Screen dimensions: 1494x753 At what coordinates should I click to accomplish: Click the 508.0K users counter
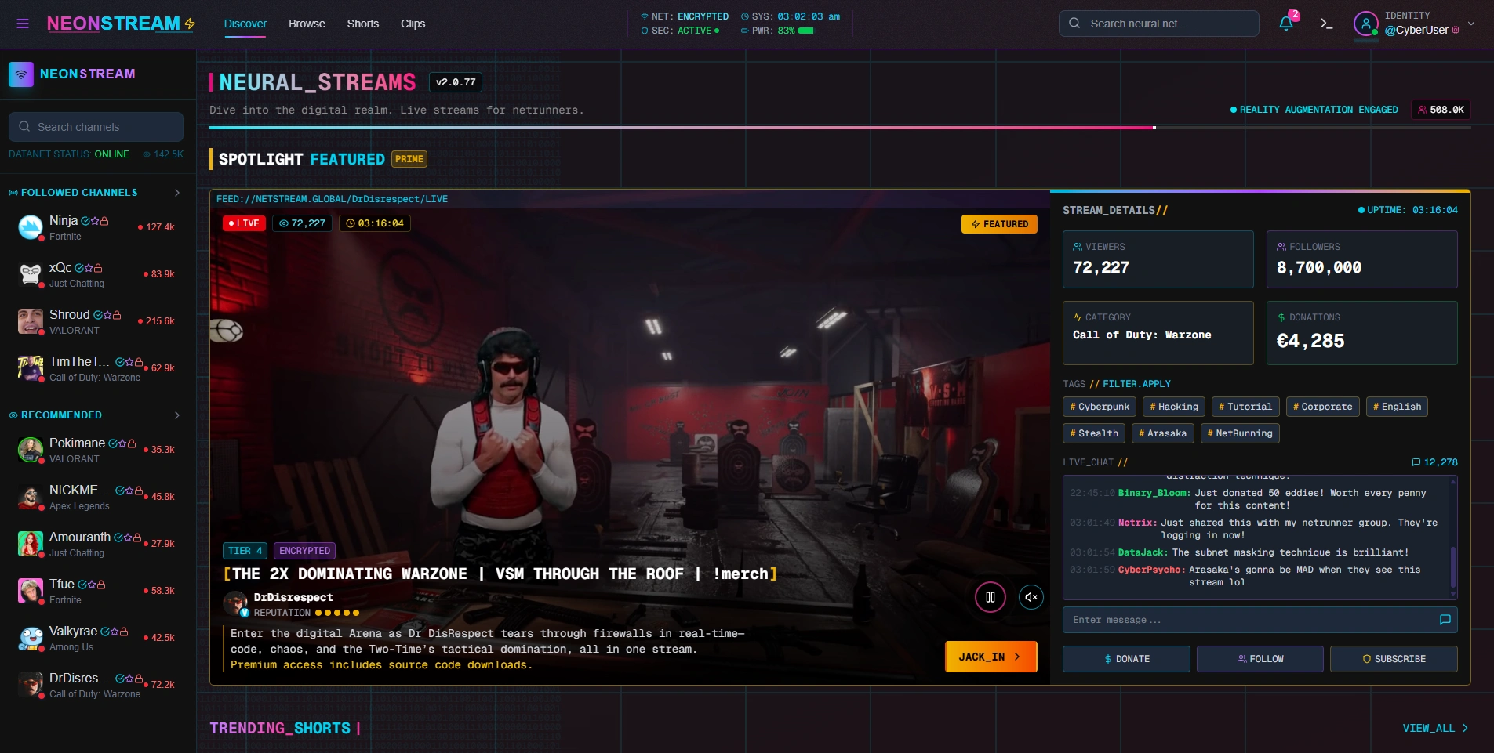1441,110
